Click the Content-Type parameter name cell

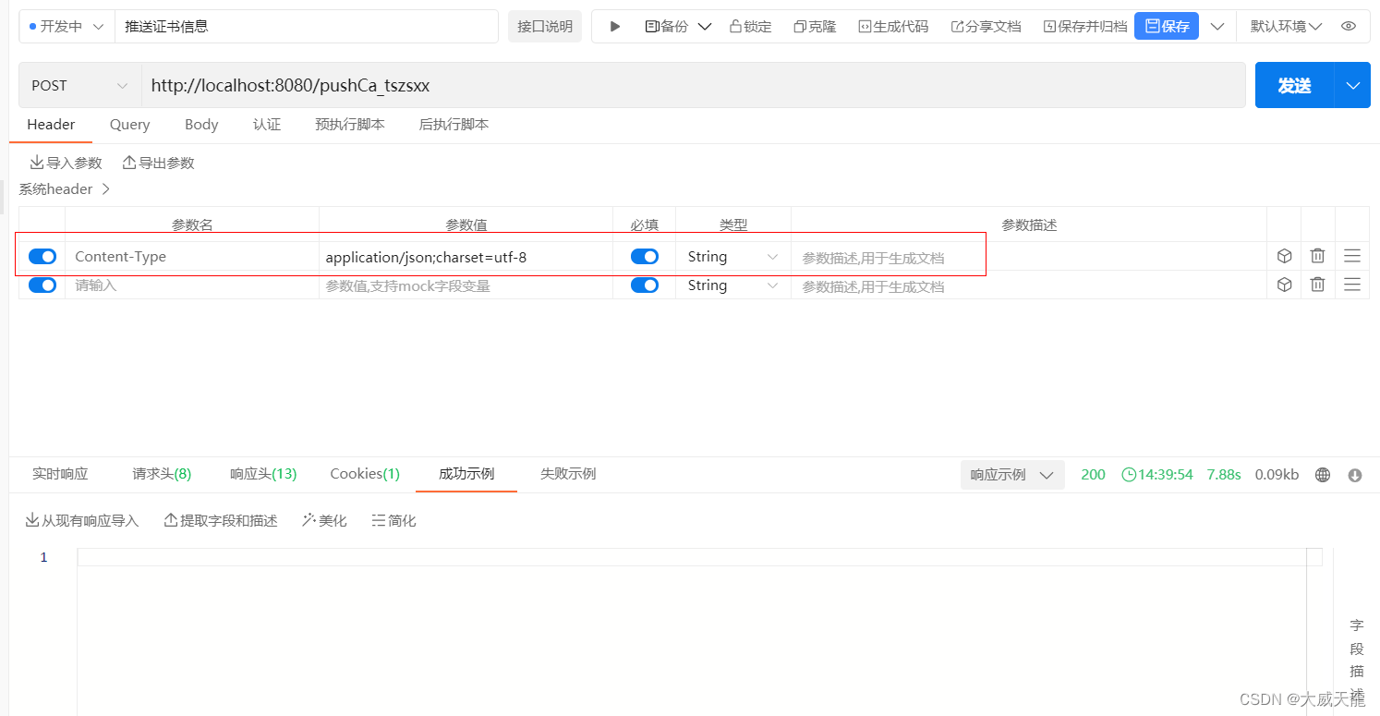pyautogui.click(x=192, y=257)
